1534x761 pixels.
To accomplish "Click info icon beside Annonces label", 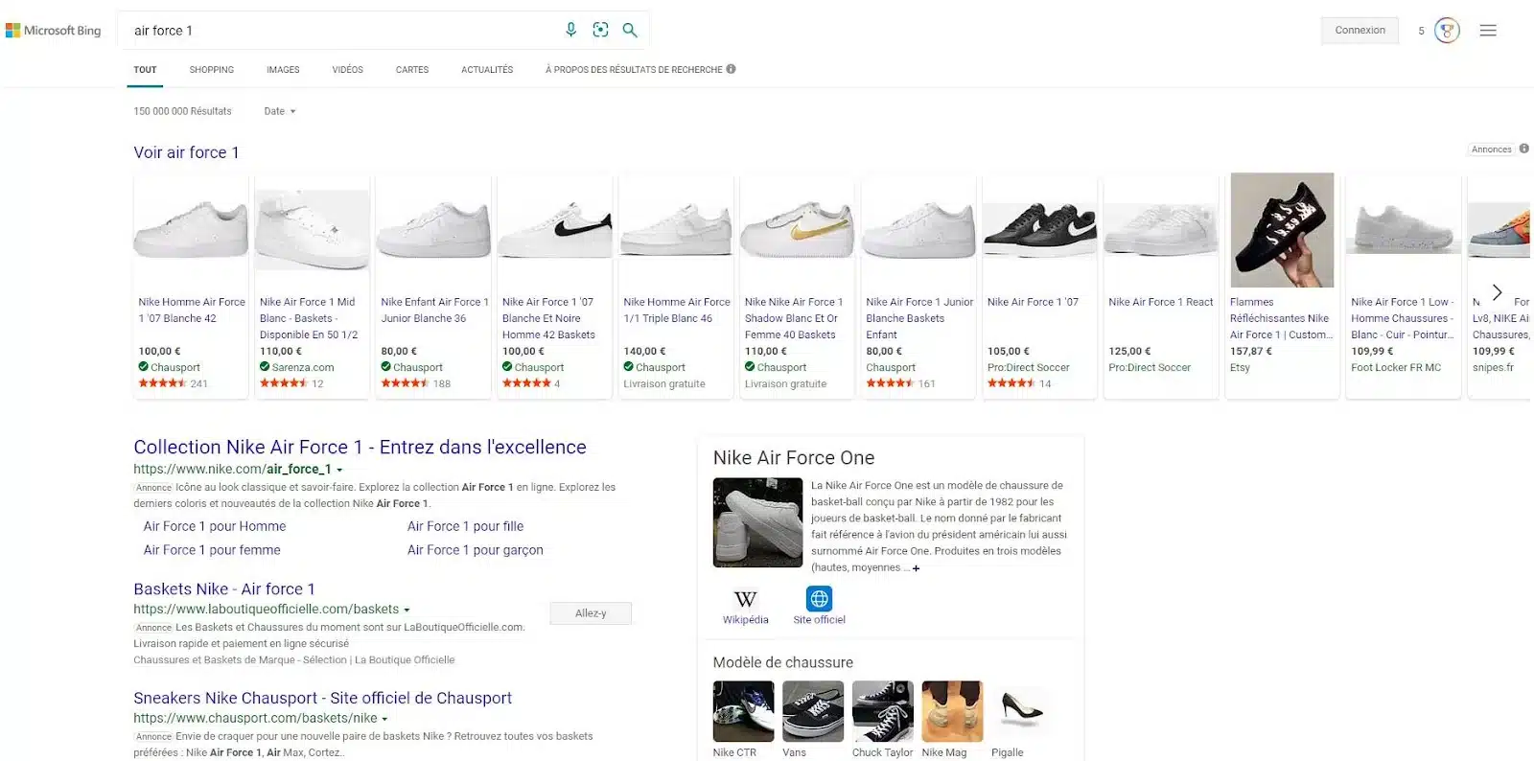I will coord(1523,149).
